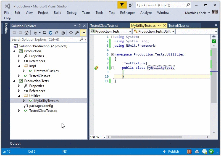
Task: Open the Pending Changes Filter clock icon
Action: tap(35, 33)
